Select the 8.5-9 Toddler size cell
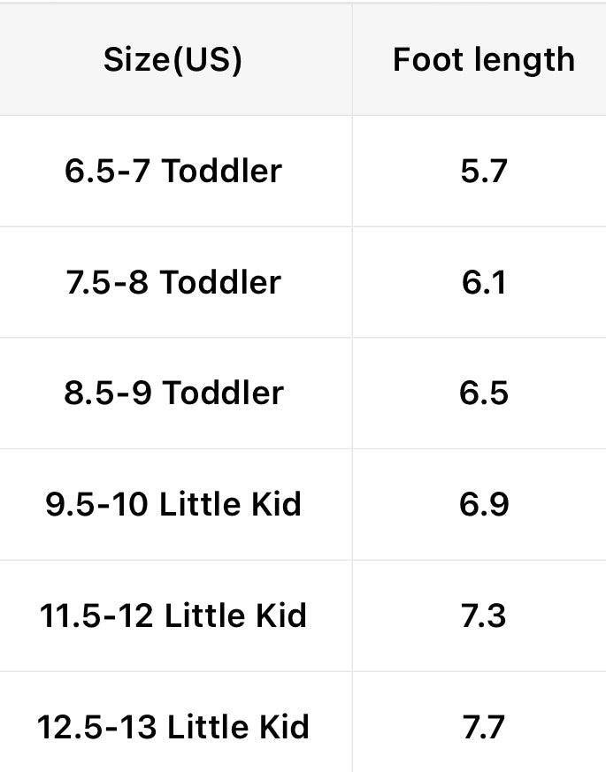The image size is (606, 772). click(x=173, y=393)
